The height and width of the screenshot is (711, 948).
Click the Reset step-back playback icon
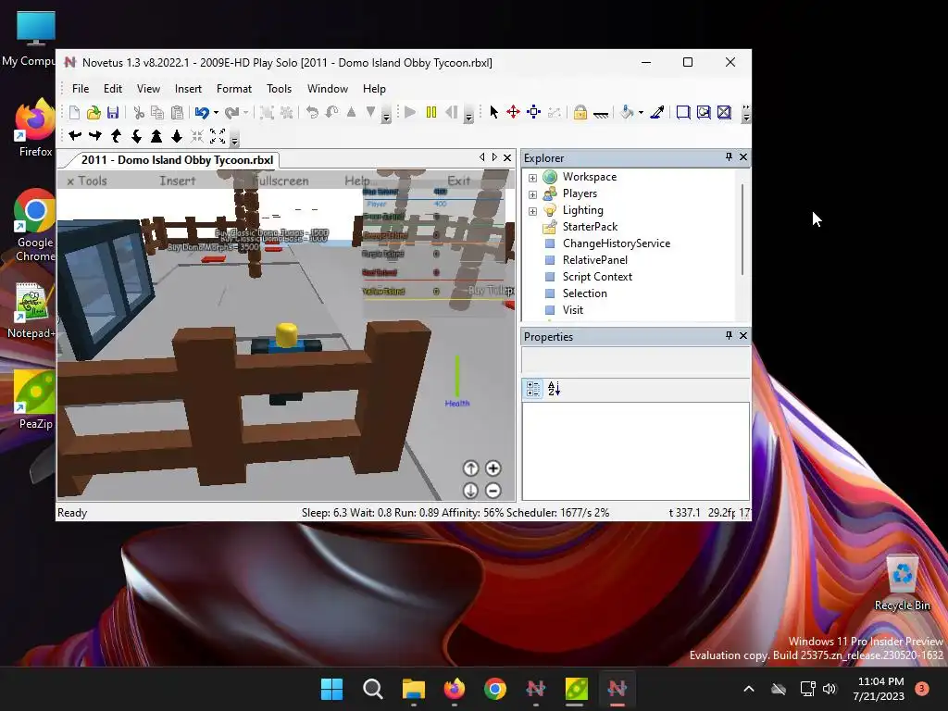coord(452,112)
